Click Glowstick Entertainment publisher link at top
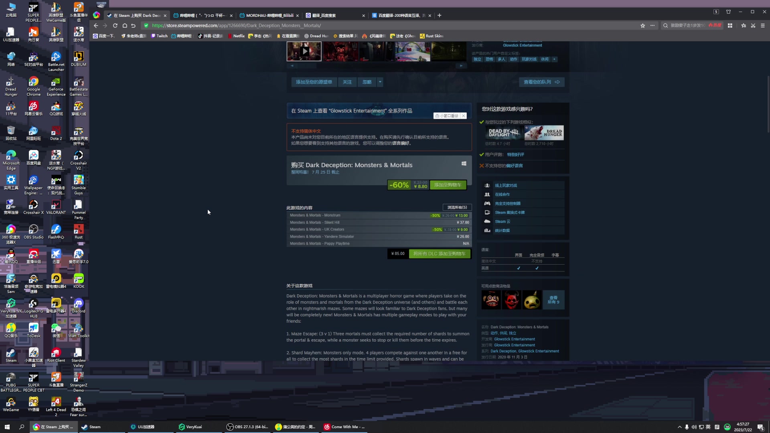Image resolution: width=770 pixels, height=433 pixels. point(522,45)
